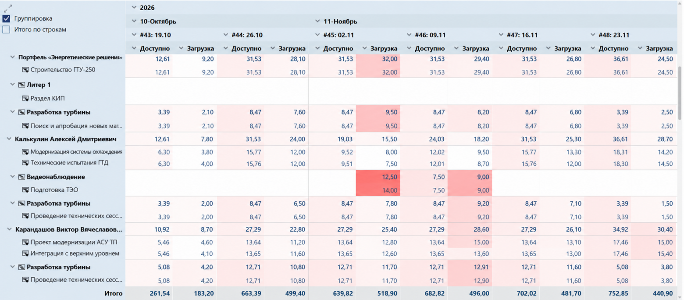This screenshot has width=684, height=300.
Task: Select the Модернизация системы охлаждения row
Action: click(x=342, y=152)
